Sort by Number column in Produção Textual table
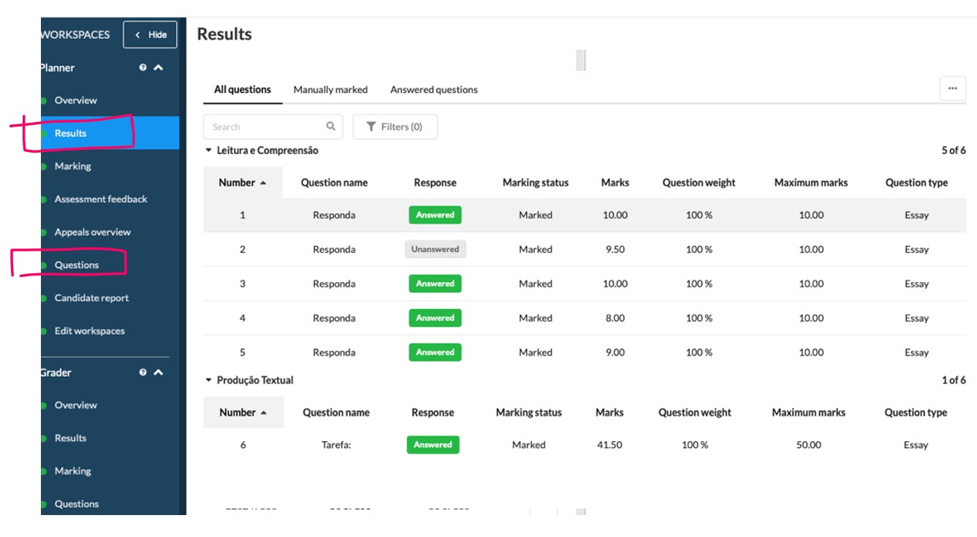Screen dimensions: 977x537 [x=243, y=412]
